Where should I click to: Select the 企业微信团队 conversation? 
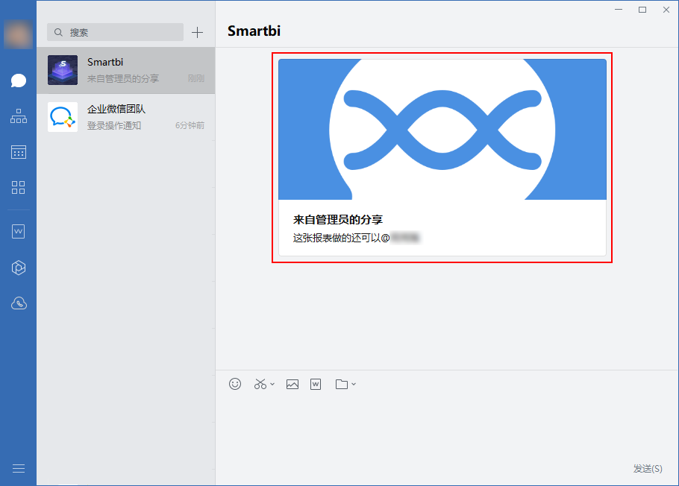point(125,117)
